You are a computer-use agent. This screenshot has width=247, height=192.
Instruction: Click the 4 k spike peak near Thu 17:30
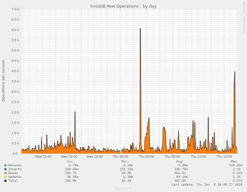(235, 72)
